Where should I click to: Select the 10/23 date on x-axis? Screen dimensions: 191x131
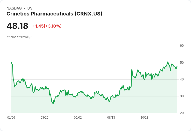pyautogui.click(x=145, y=118)
